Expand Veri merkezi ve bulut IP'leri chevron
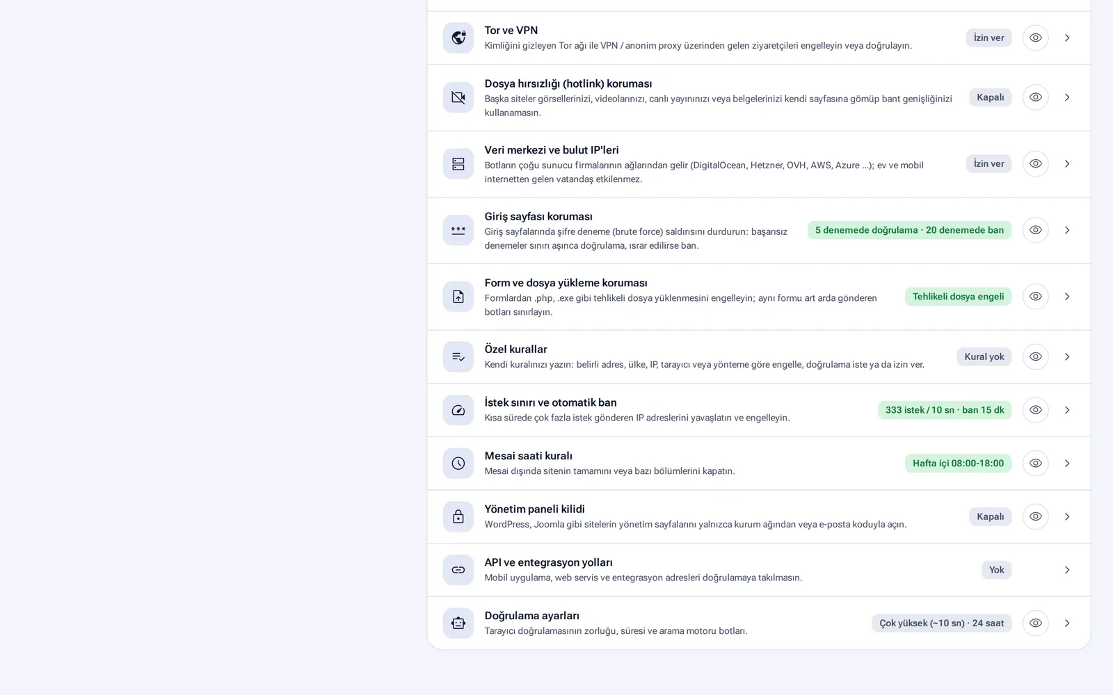The image size is (1113, 695). [x=1067, y=164]
